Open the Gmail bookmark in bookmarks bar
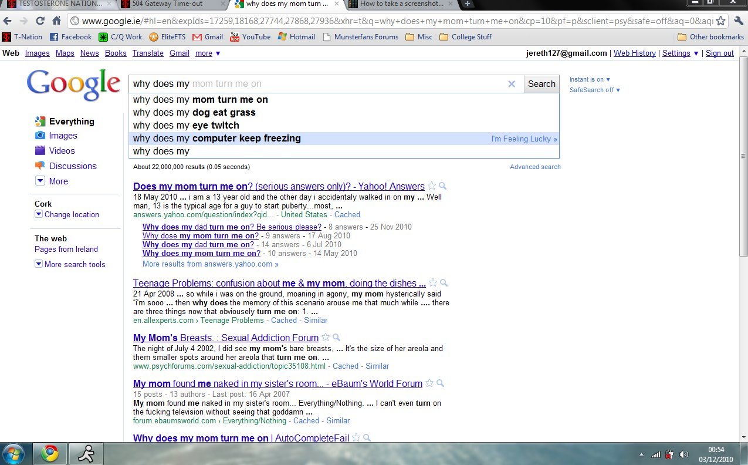The height and width of the screenshot is (465, 748). pyautogui.click(x=208, y=36)
